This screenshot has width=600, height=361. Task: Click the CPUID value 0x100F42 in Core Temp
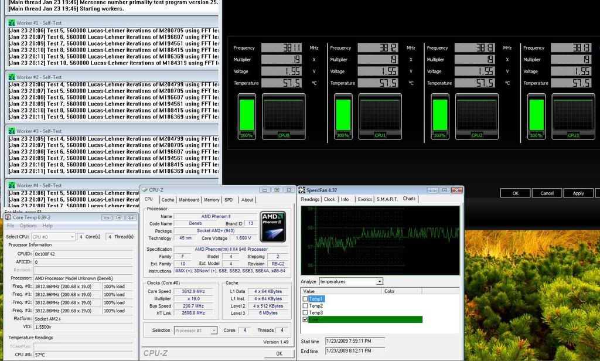point(83,254)
